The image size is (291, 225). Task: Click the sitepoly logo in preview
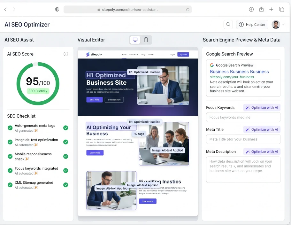click(x=94, y=54)
